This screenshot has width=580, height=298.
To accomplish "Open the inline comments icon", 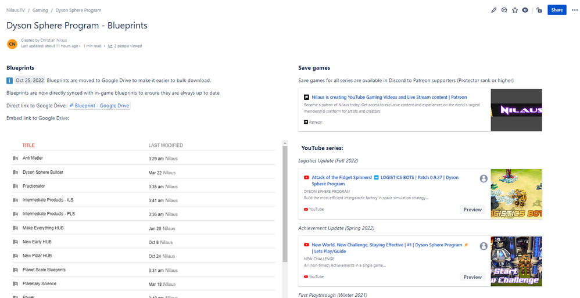I will 504,10.
